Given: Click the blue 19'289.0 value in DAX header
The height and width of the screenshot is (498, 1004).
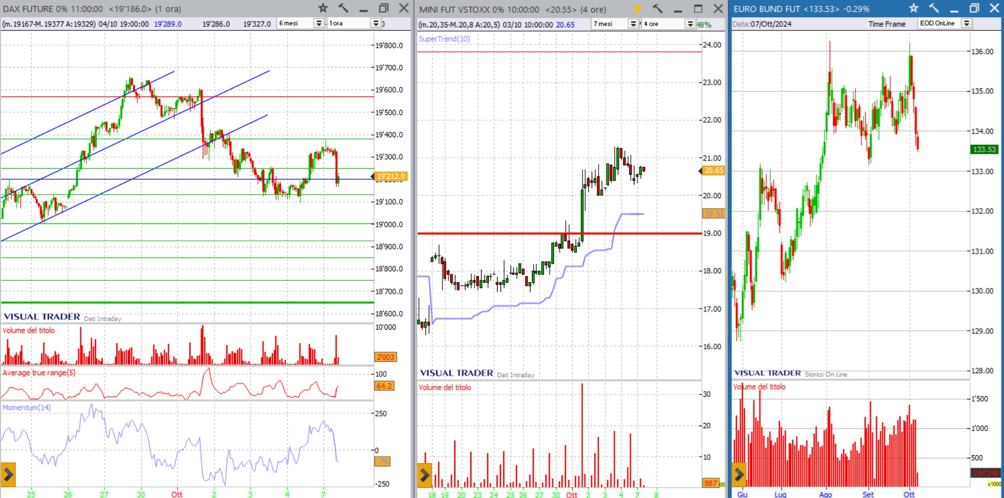Looking at the screenshot, I should [168, 24].
